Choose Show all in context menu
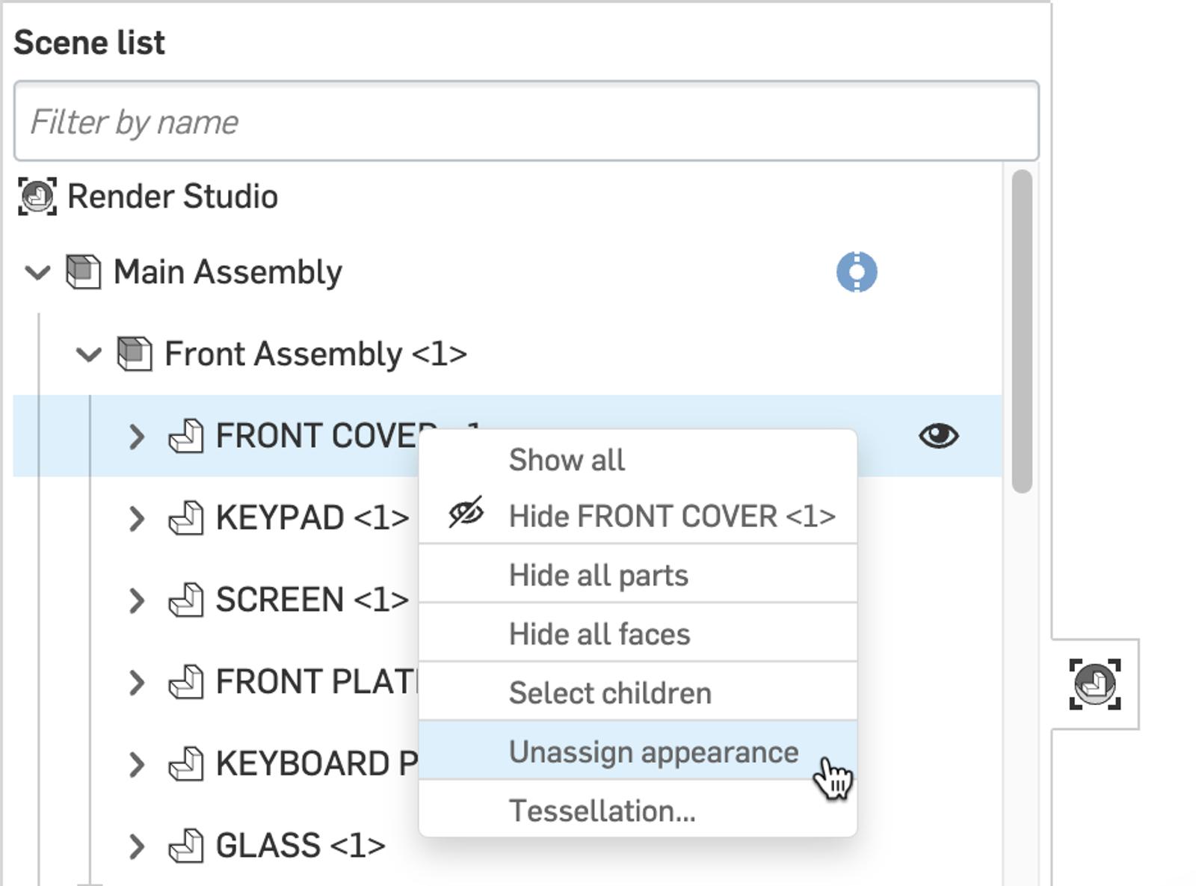Image resolution: width=1196 pixels, height=886 pixels. pyautogui.click(x=566, y=460)
